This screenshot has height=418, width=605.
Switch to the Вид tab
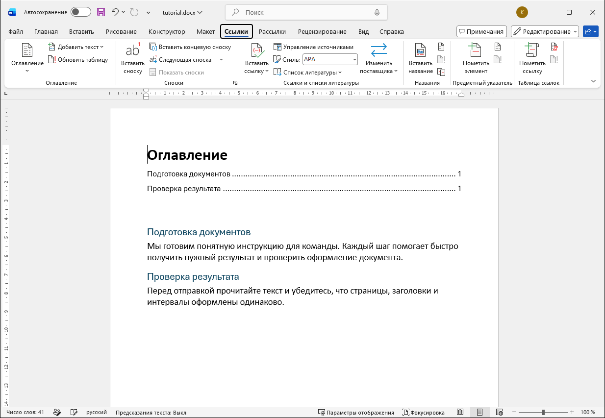click(363, 31)
